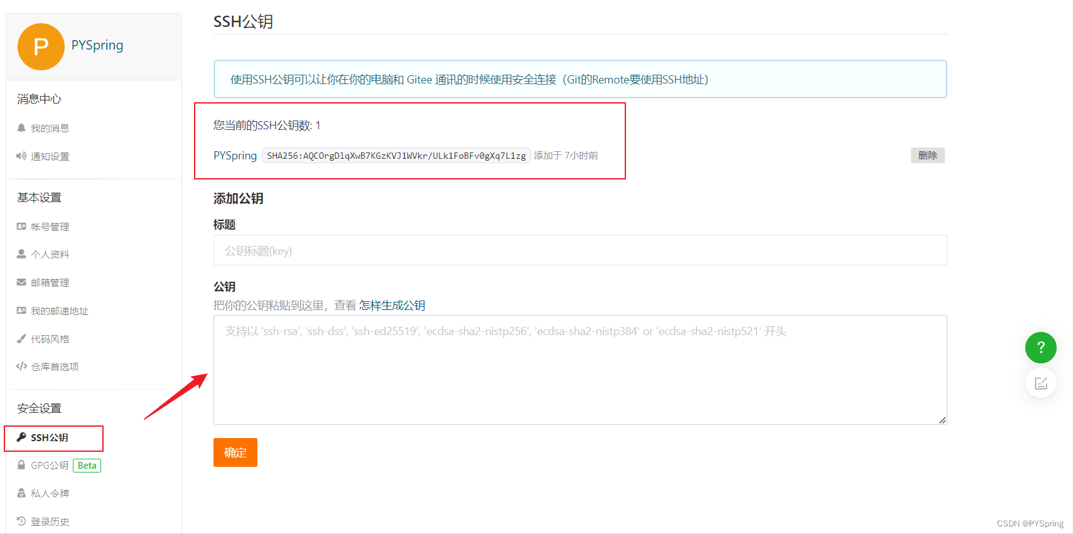Click the orange P avatar icon
Viewport: 1073px width, 534px height.
pyautogui.click(x=41, y=46)
